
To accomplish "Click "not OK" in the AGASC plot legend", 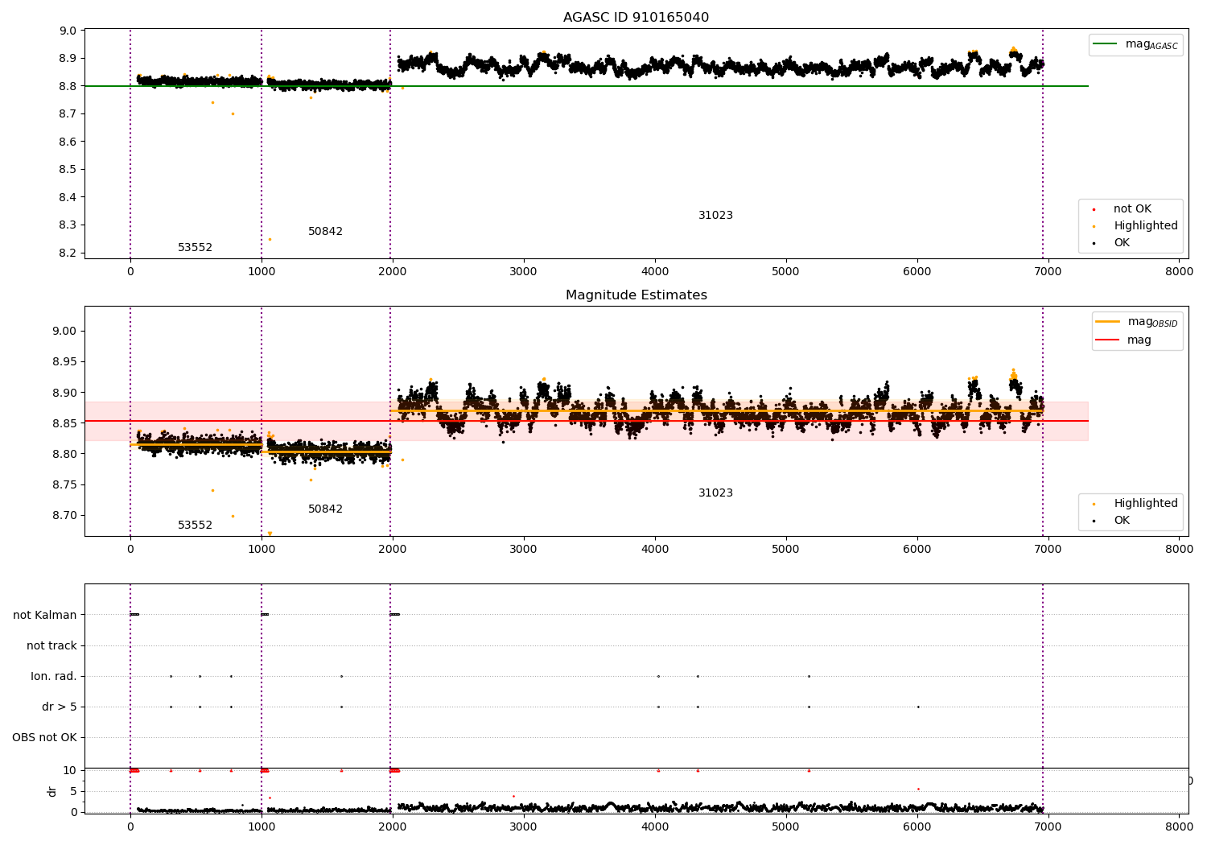I will click(1132, 209).
